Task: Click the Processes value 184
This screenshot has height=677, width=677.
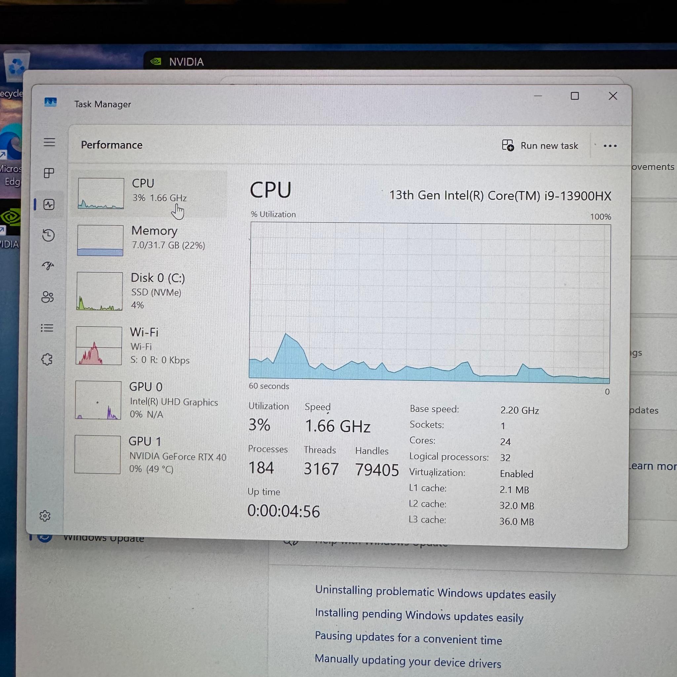Action: click(261, 468)
